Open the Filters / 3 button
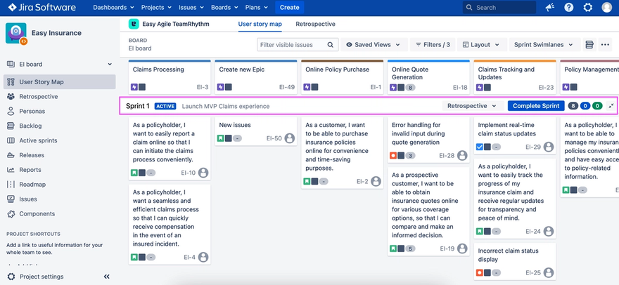 click(x=433, y=44)
